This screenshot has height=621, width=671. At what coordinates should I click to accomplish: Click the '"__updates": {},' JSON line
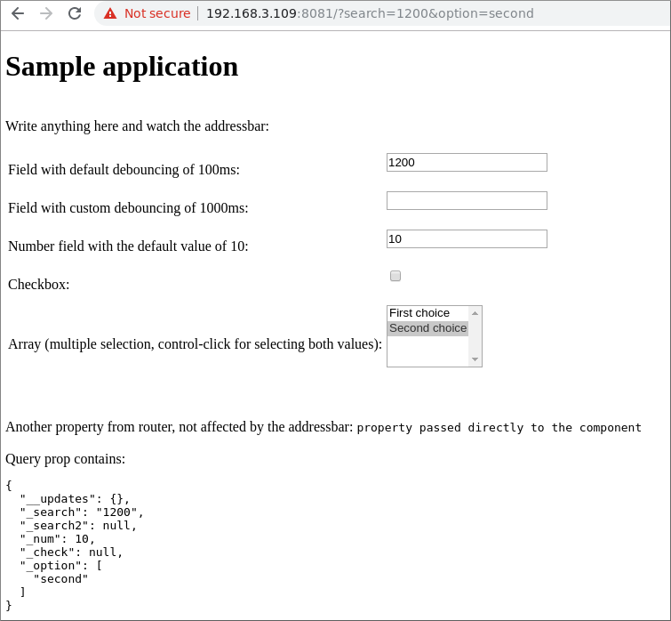coord(75,499)
